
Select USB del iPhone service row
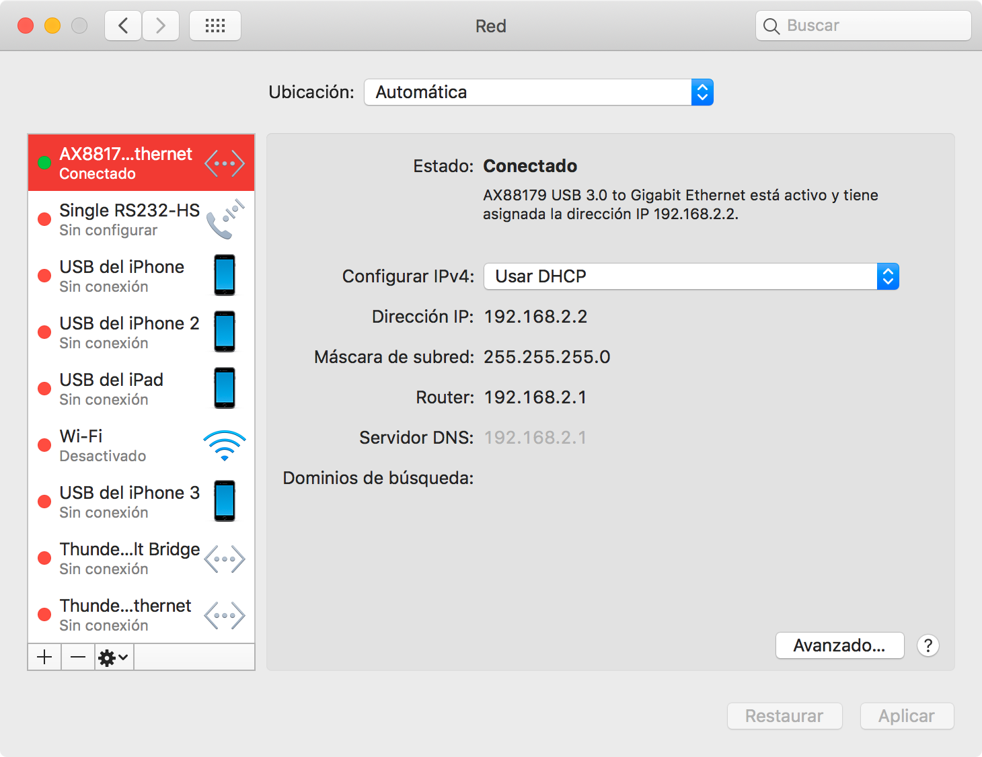(x=141, y=276)
